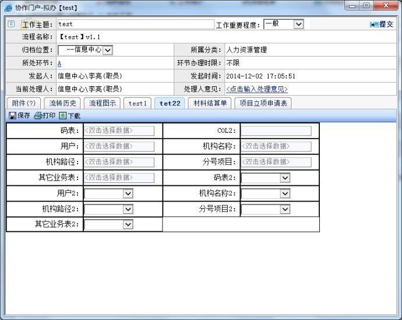This screenshot has height=320, width=402.
Task: Click the 用户 data selection field
Action: click(119, 146)
